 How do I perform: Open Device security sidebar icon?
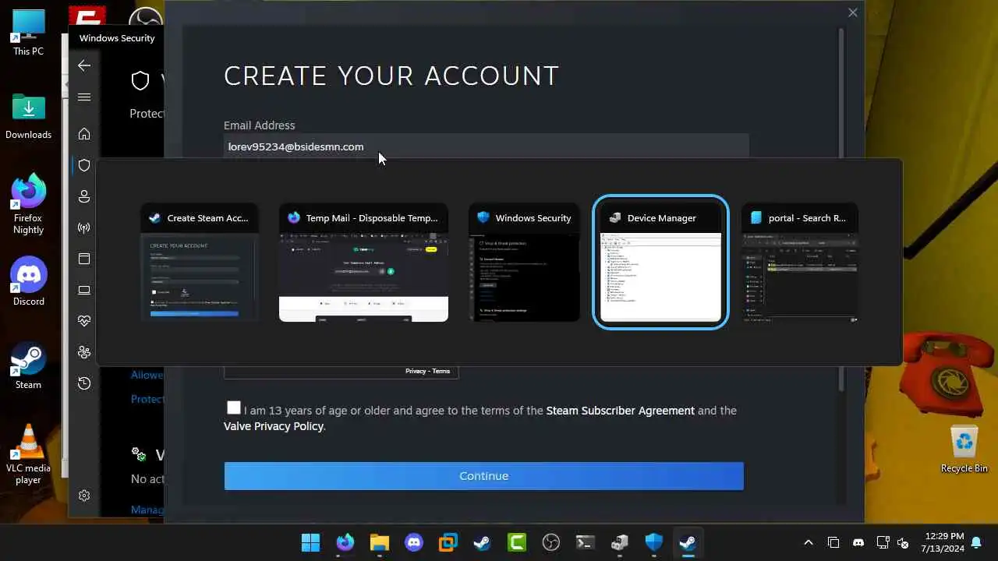[x=84, y=290]
